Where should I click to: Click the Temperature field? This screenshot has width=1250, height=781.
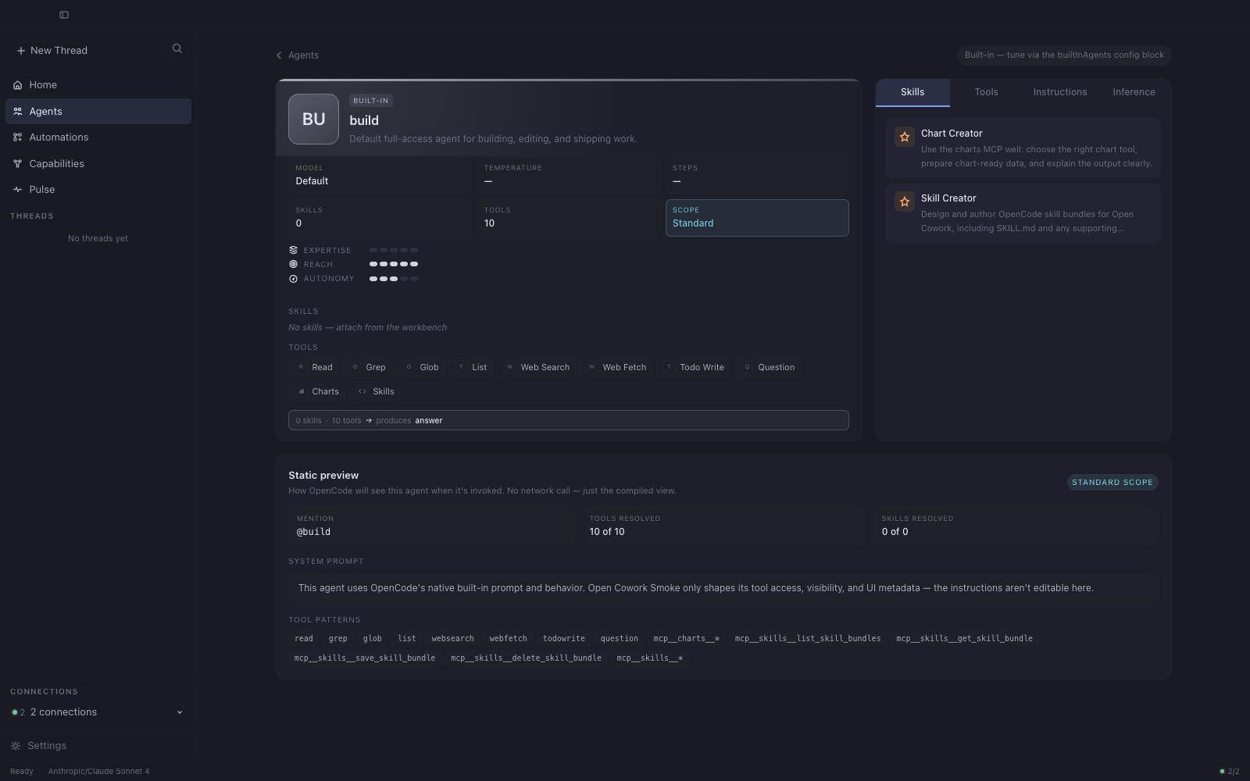click(568, 175)
